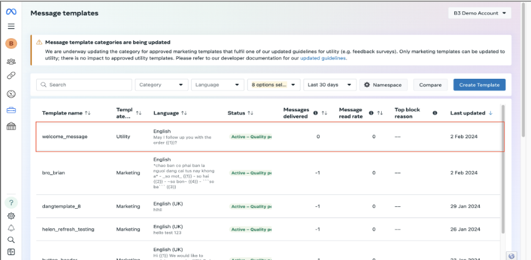Click the "hihii" message preview
The height and width of the screenshot is (260, 531).
coord(158,210)
